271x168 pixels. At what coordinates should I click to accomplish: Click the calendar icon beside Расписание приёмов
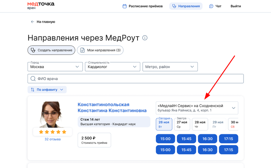click(124, 6)
